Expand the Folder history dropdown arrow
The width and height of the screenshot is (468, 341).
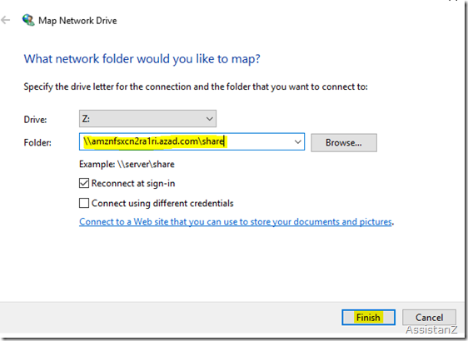298,142
